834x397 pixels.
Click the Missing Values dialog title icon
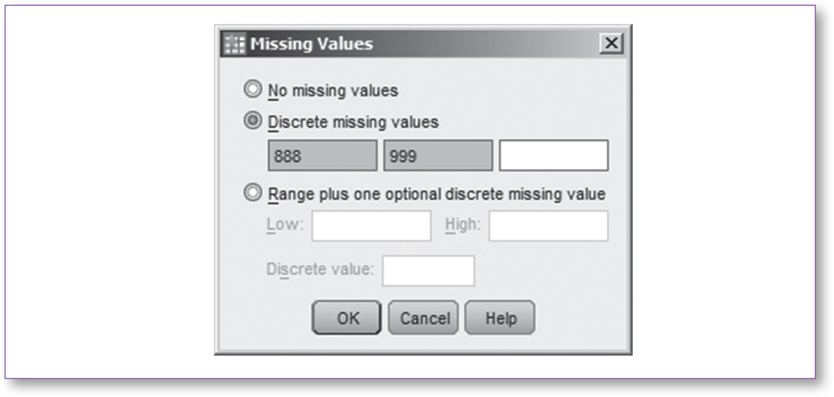coord(234,44)
